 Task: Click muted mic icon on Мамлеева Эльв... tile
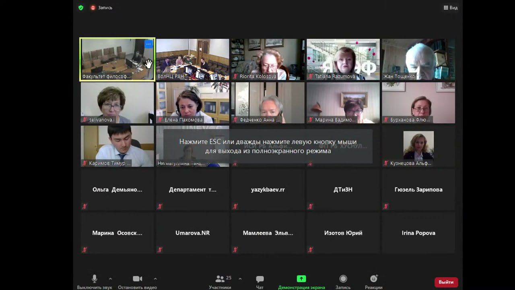point(235,250)
